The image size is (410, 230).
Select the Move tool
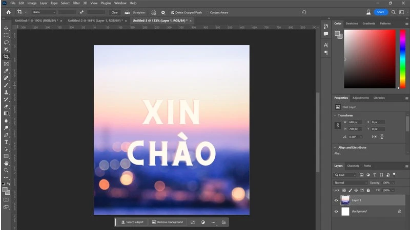point(6,28)
